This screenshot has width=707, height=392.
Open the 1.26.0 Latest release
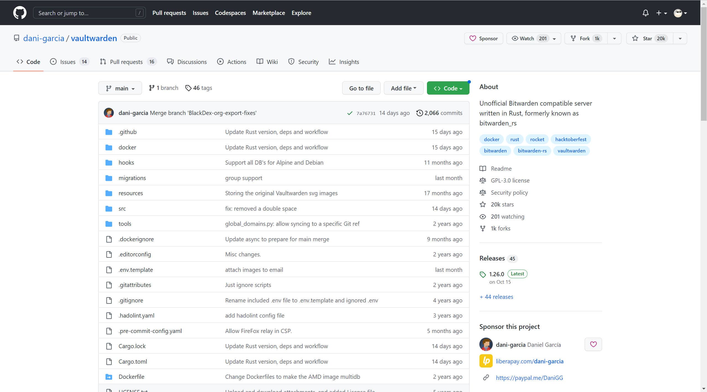pos(503,274)
